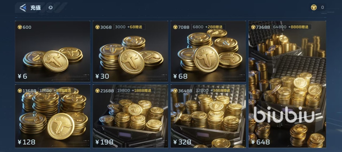Click the coin icon next to 7088
The height and width of the screenshot is (152, 342).
(176, 27)
